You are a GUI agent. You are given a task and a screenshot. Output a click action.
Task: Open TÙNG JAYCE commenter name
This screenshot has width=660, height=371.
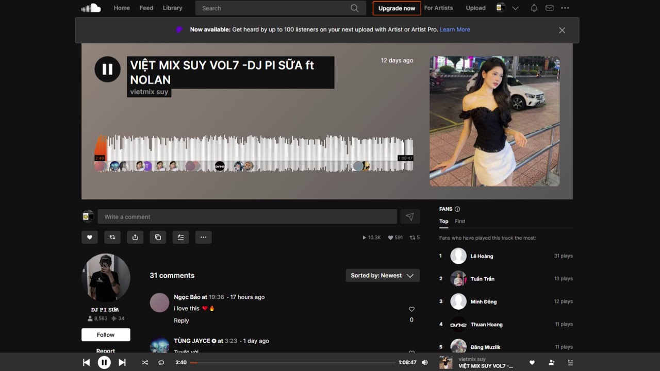point(192,341)
